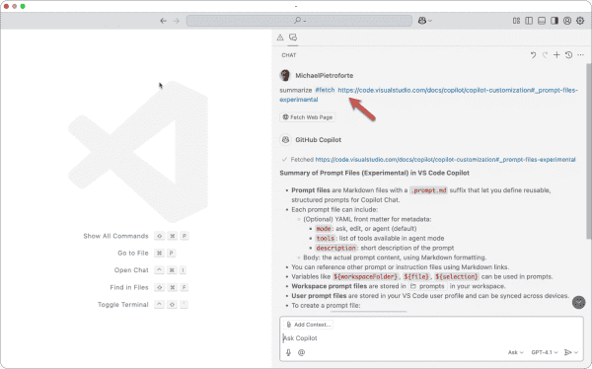Click the #fetch tool reference
Image resolution: width=592 pixels, height=369 pixels.
[x=325, y=90]
